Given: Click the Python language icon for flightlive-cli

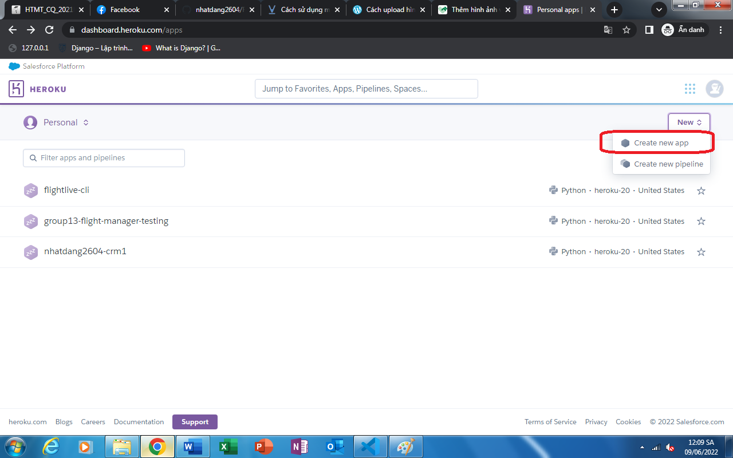Looking at the screenshot, I should (x=553, y=190).
